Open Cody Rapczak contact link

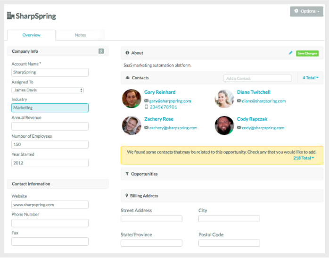pos(252,119)
